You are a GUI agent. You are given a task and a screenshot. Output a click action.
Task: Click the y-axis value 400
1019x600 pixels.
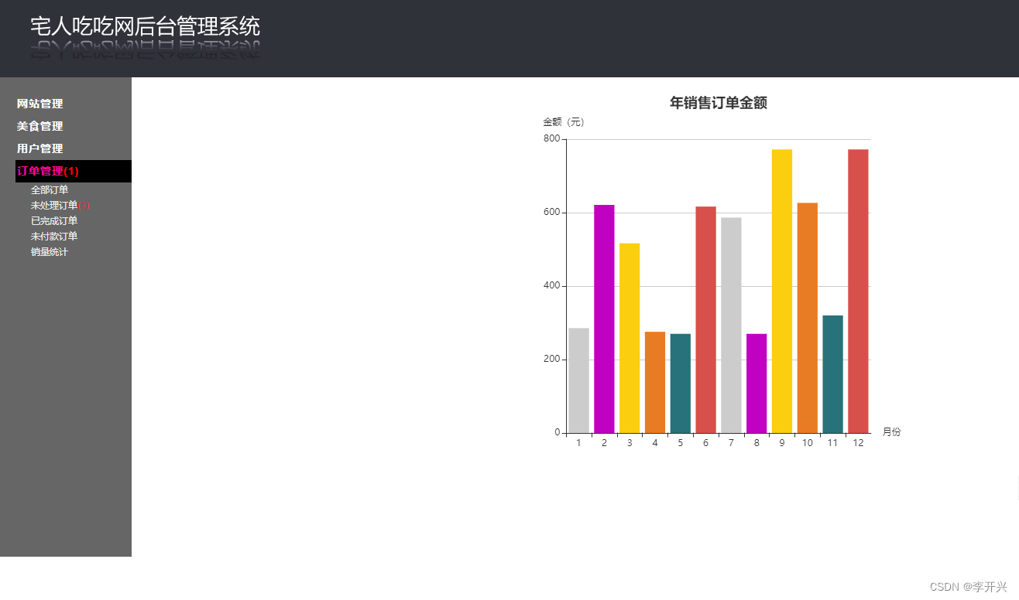[x=551, y=286]
